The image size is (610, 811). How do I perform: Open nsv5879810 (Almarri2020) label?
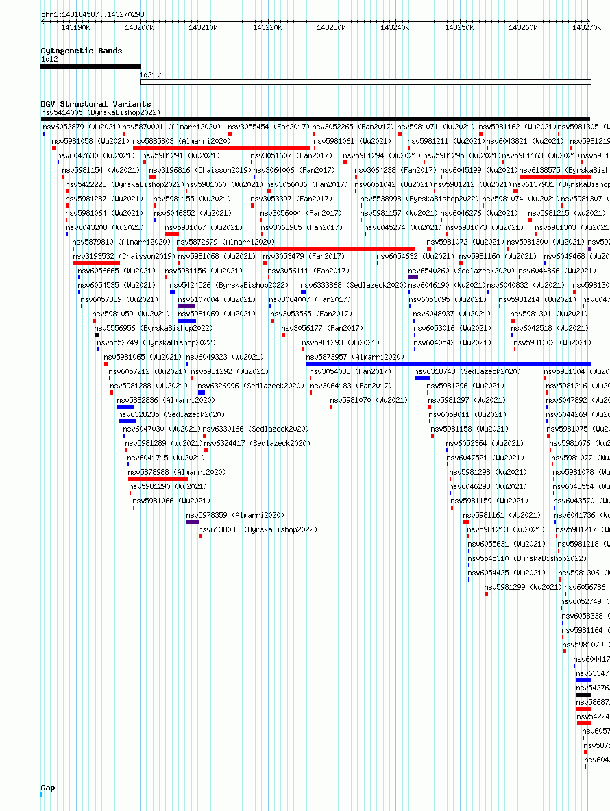pyautogui.click(x=121, y=242)
